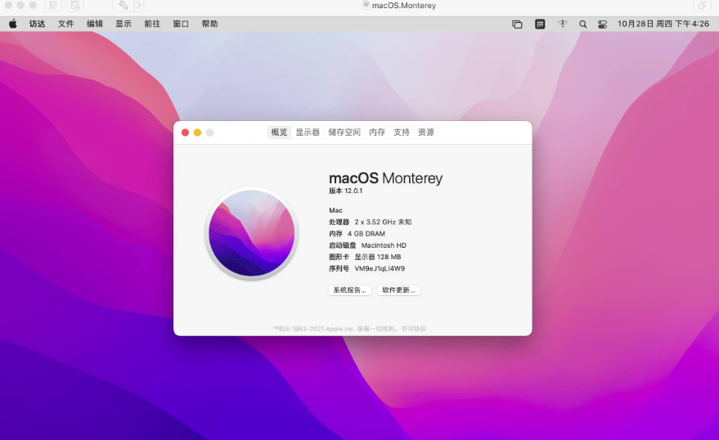Open the 显示 menu
Viewport: 719px width, 440px height.
click(x=124, y=24)
